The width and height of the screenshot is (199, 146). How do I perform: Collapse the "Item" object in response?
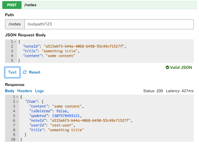(17, 102)
